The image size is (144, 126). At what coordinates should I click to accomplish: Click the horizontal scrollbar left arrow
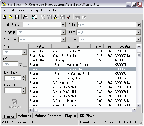(x=31, y=110)
